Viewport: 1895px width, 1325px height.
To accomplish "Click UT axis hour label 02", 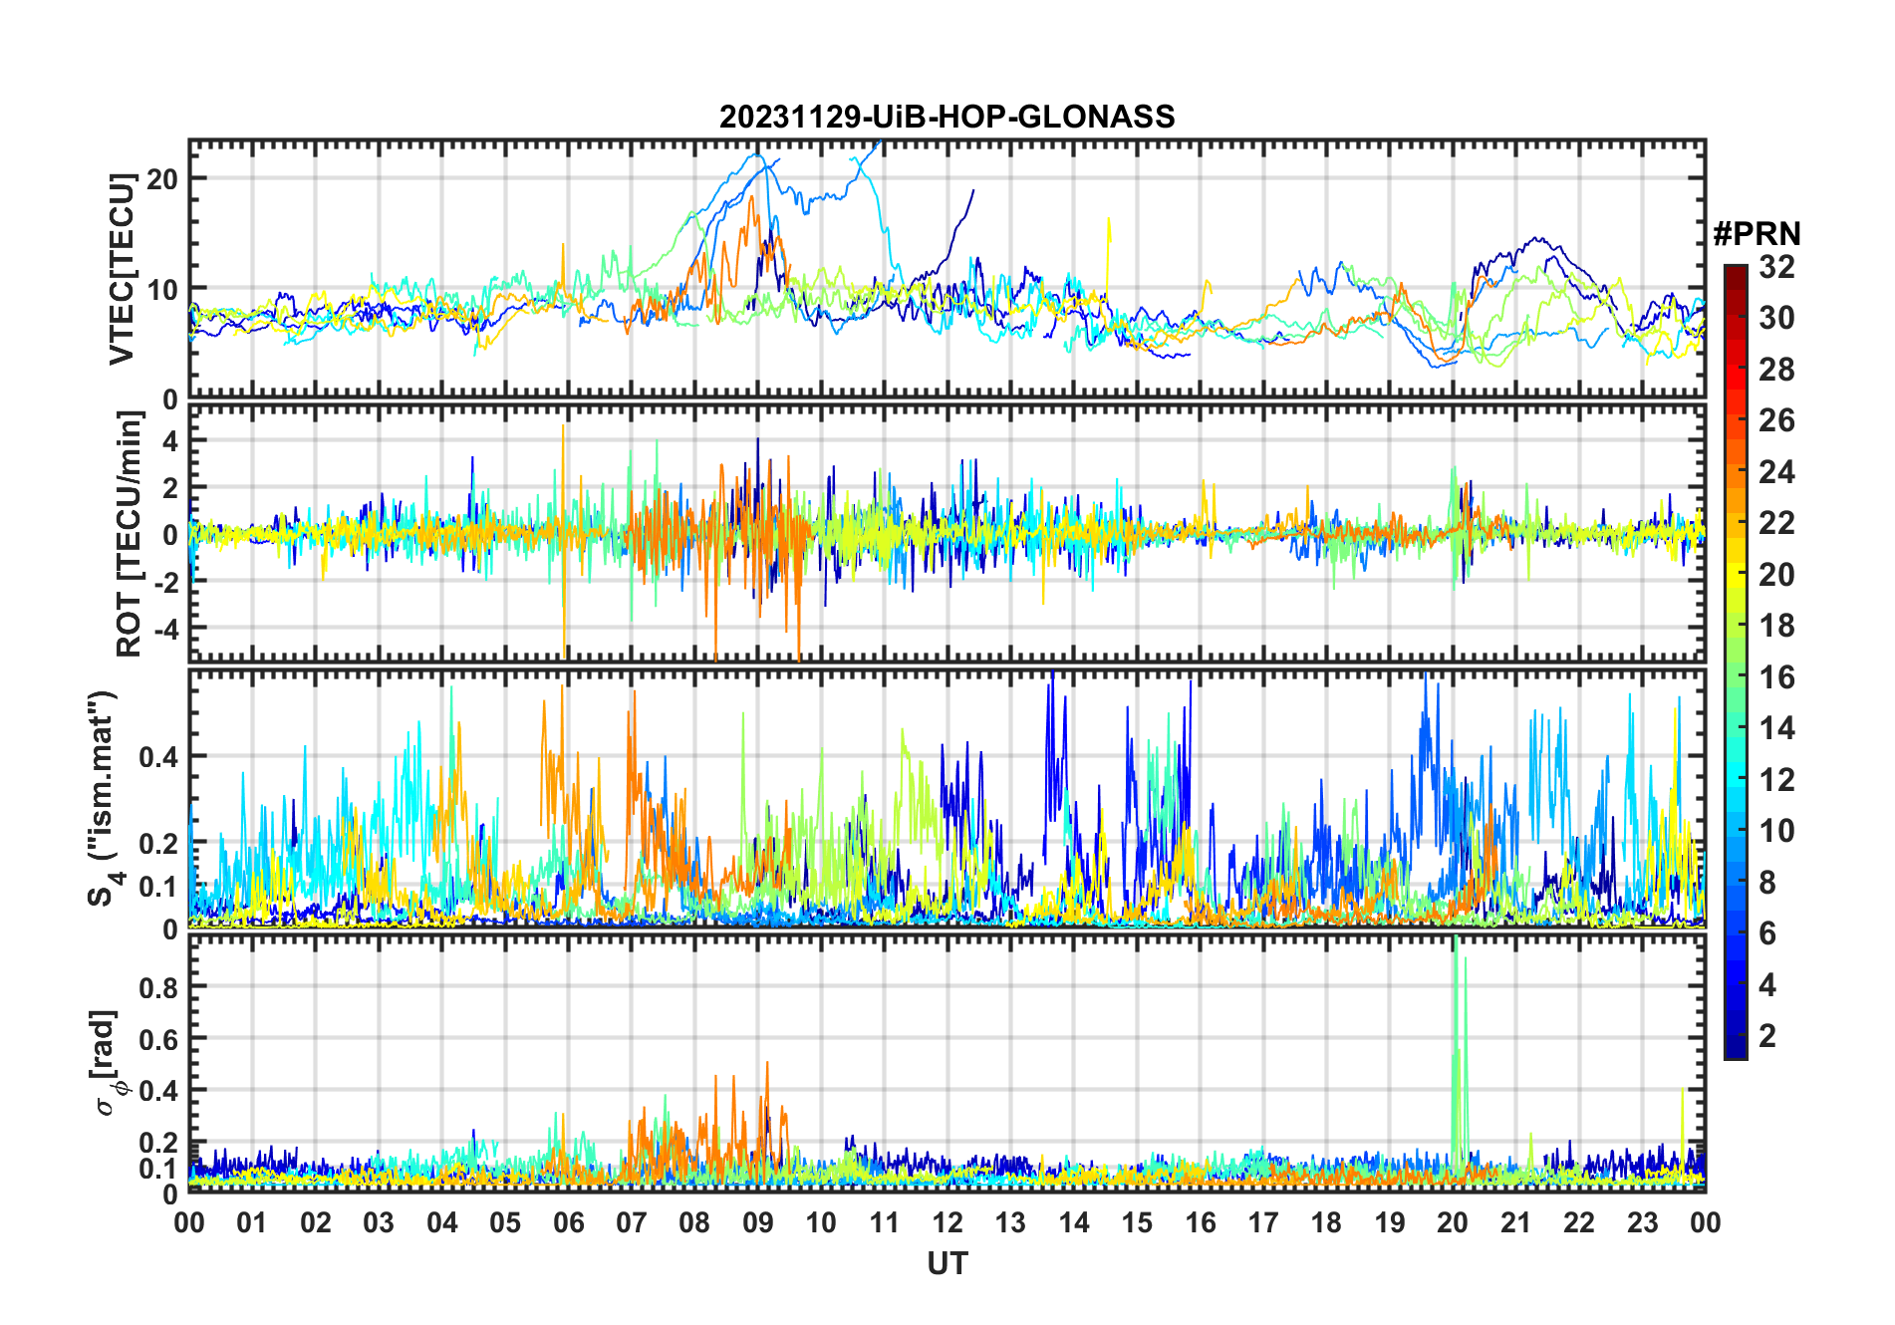I will [x=316, y=1223].
